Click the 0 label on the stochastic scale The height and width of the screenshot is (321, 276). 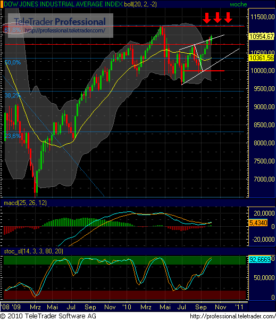pos(272,297)
